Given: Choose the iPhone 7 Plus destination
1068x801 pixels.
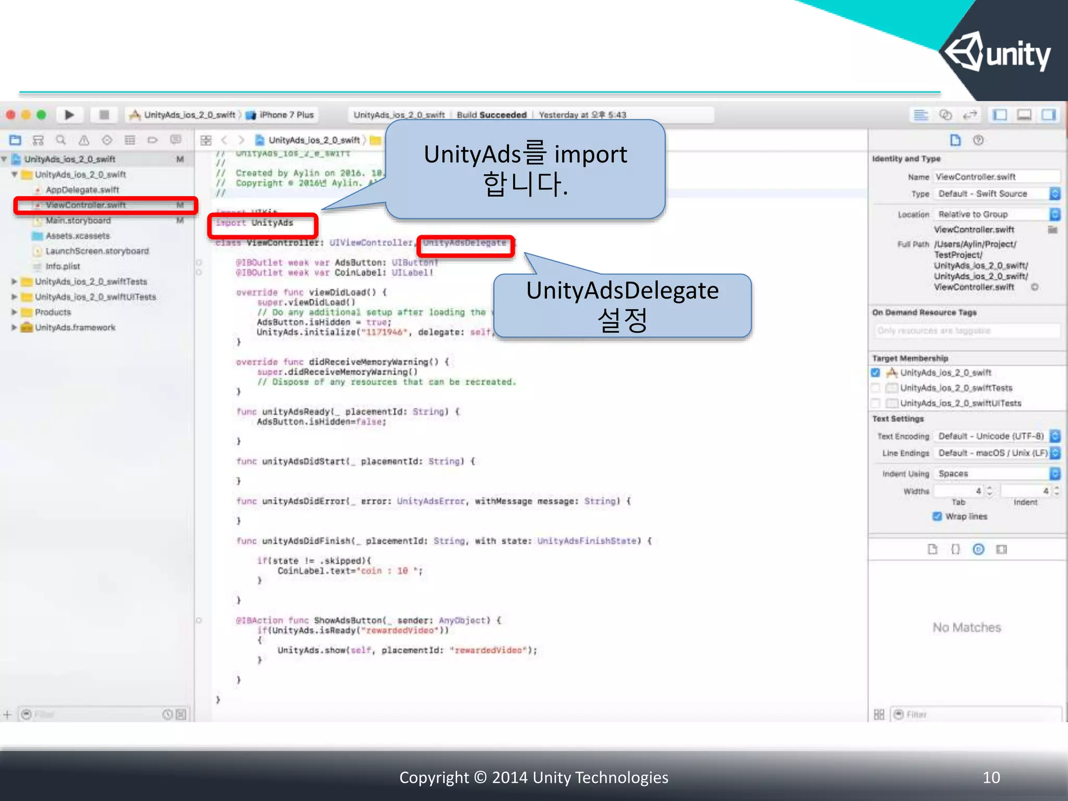Looking at the screenshot, I should pos(281,115).
